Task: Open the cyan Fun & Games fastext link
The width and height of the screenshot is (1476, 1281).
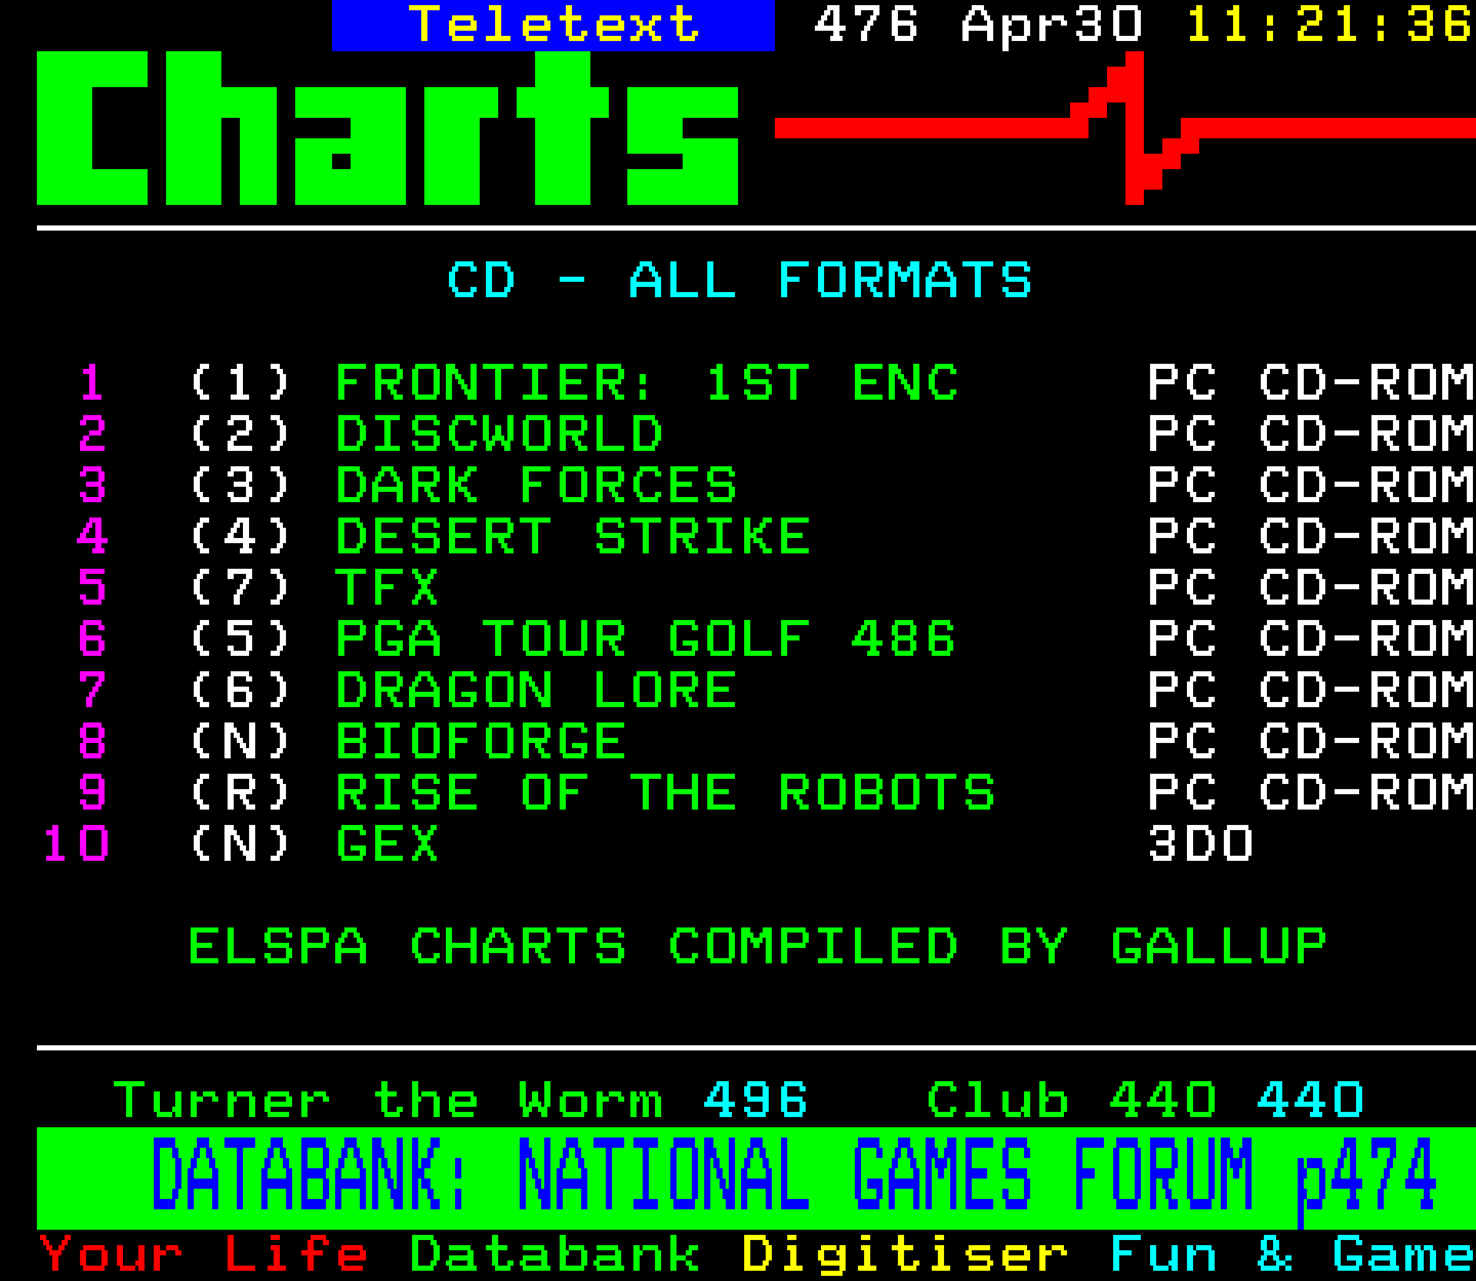Action: (1293, 1254)
